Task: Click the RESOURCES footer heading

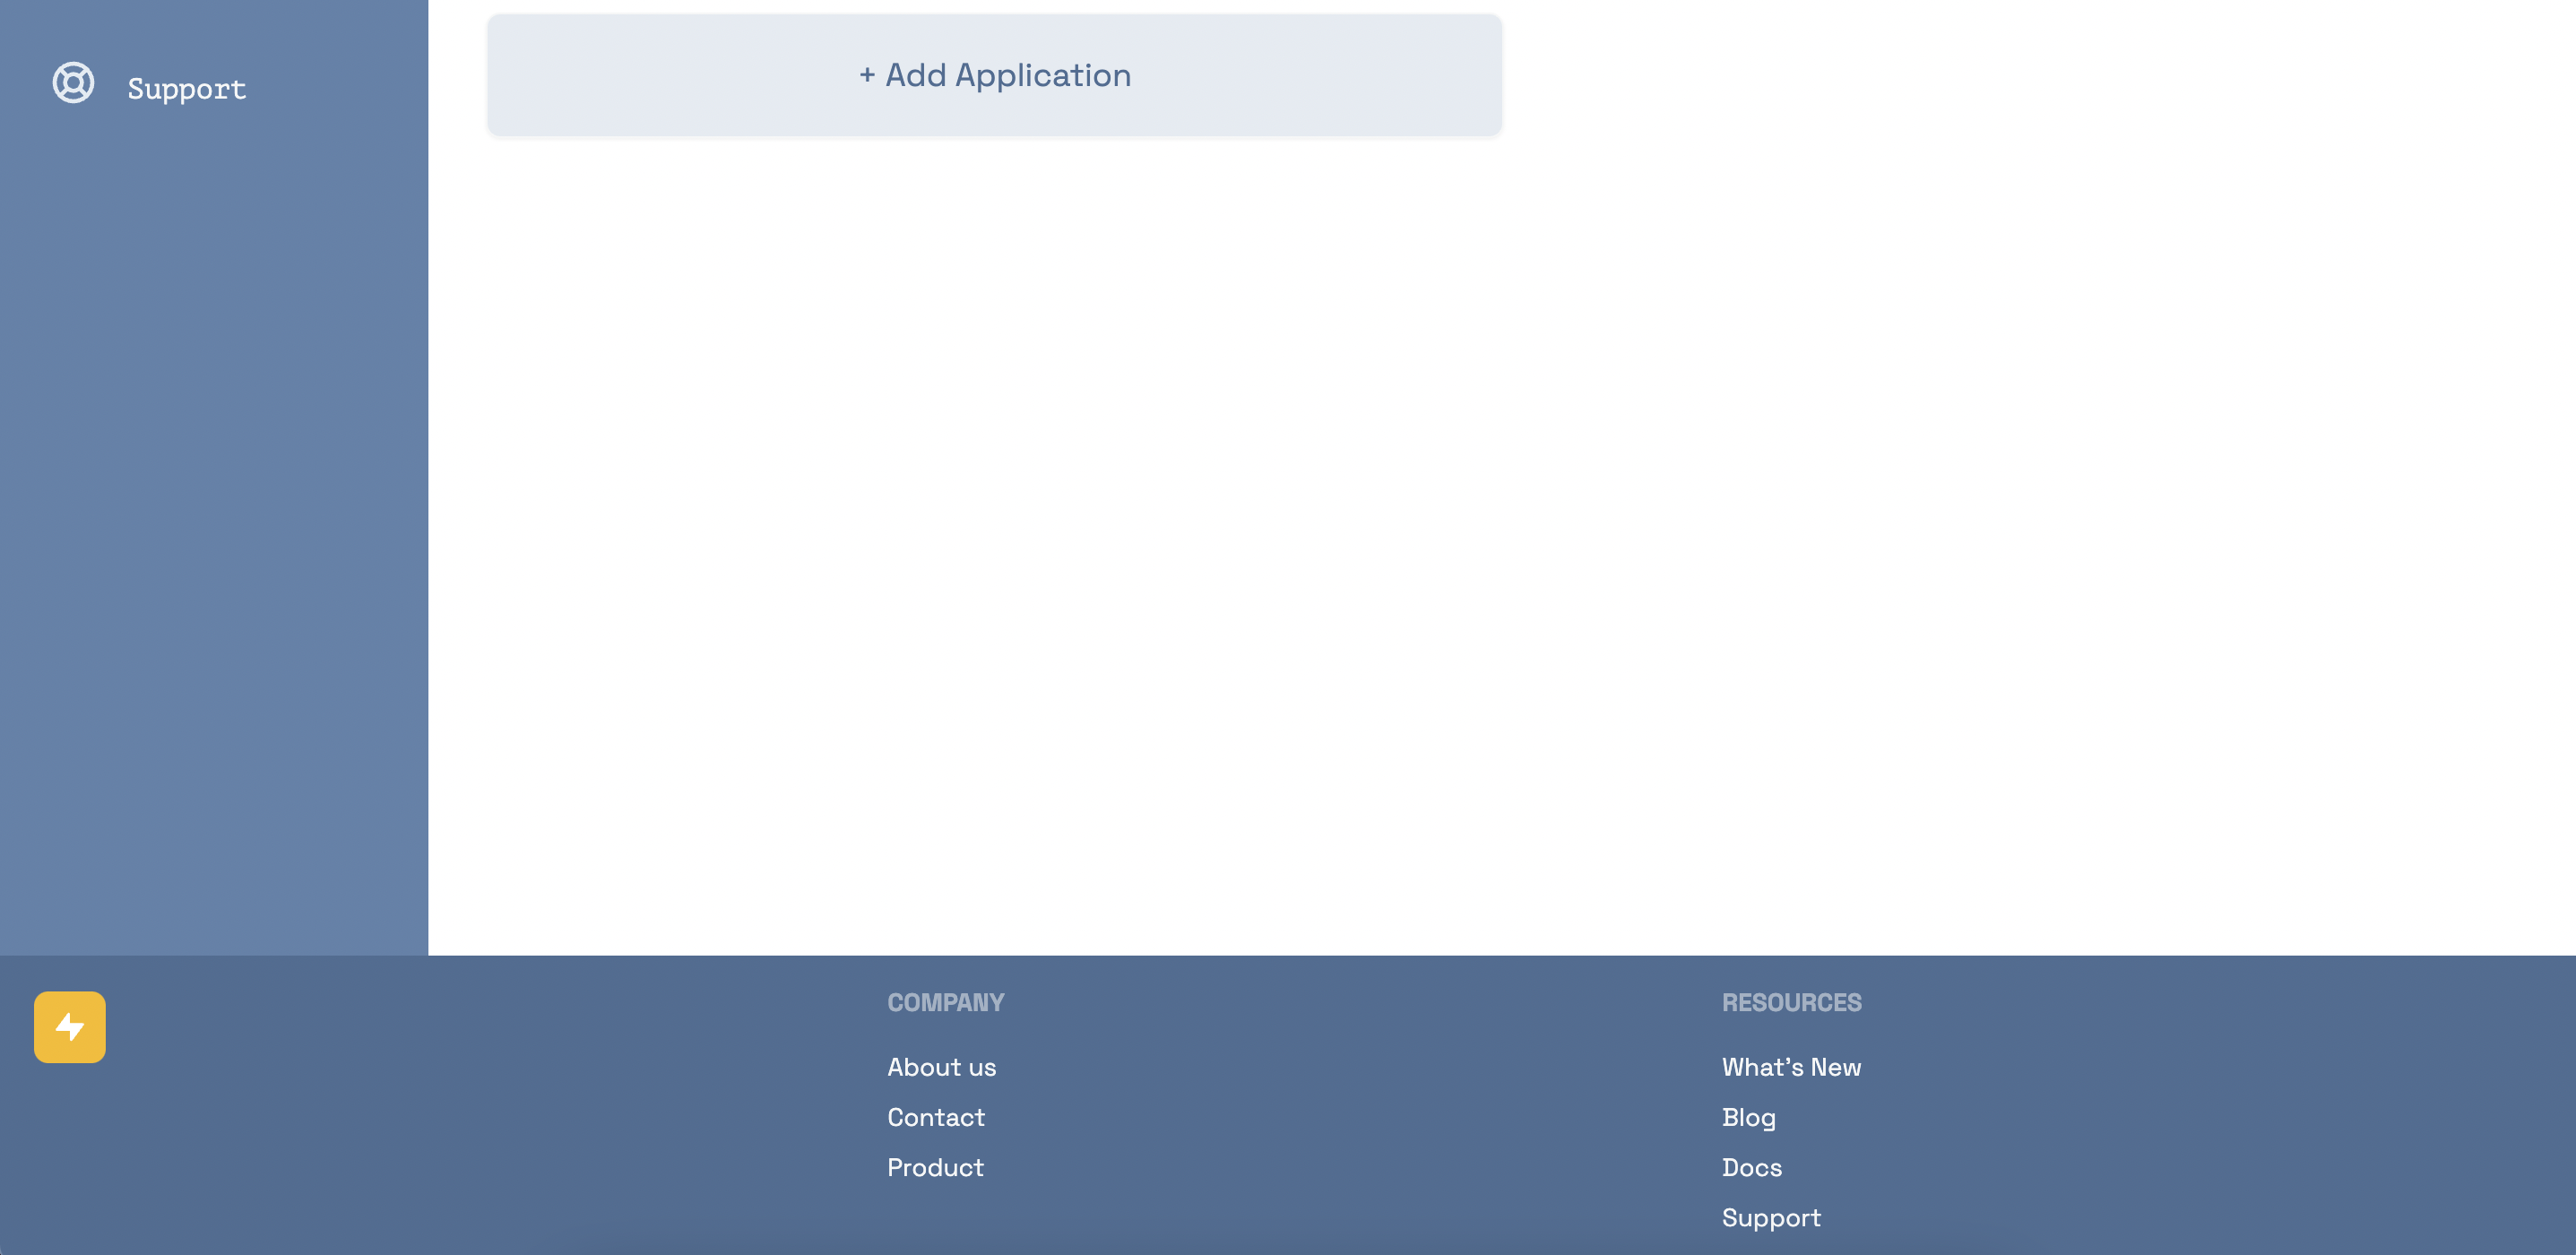Action: pyautogui.click(x=1790, y=1002)
